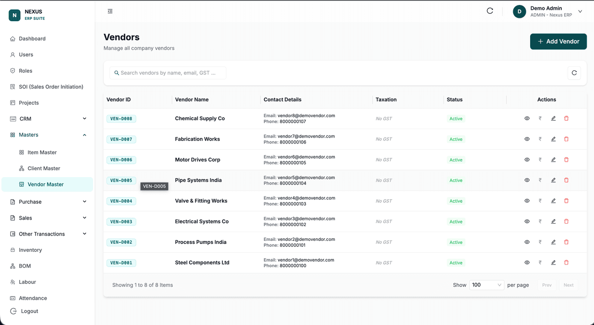Edit the Motor Drives Corp vendor
The width and height of the screenshot is (594, 325).
(x=553, y=160)
